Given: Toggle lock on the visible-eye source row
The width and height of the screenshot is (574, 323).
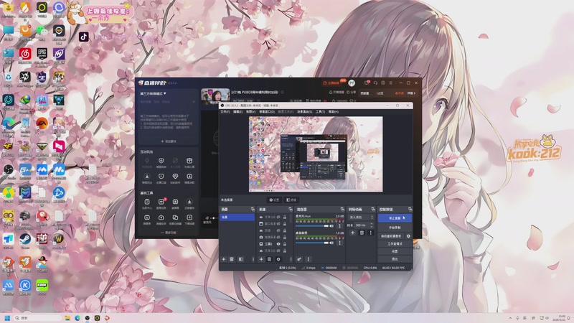Looking at the screenshot, I should (285, 244).
